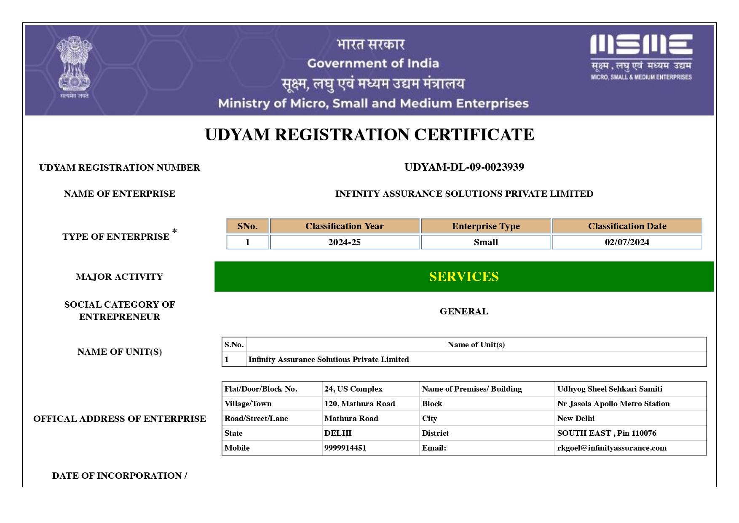Screen dimensions: 739x523
Task: Select the DELHI state value
Action: (338, 433)
